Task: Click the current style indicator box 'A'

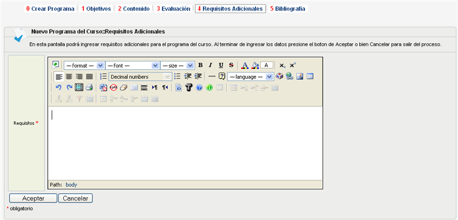Action: (x=267, y=65)
